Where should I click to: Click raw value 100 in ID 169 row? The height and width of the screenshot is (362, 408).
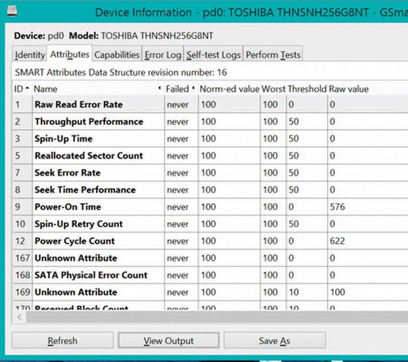338,292
